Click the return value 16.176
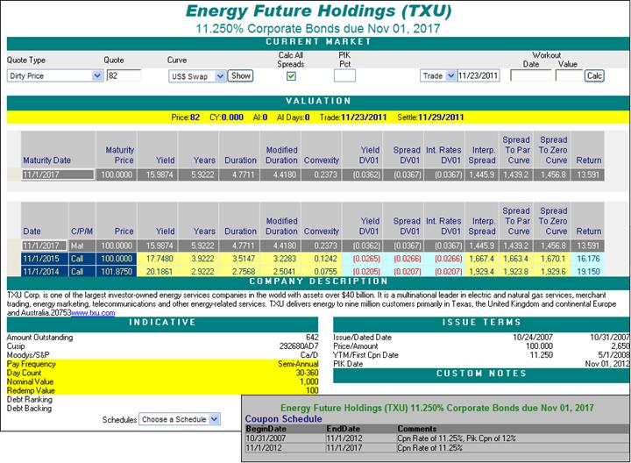The image size is (631, 463). pyautogui.click(x=588, y=259)
